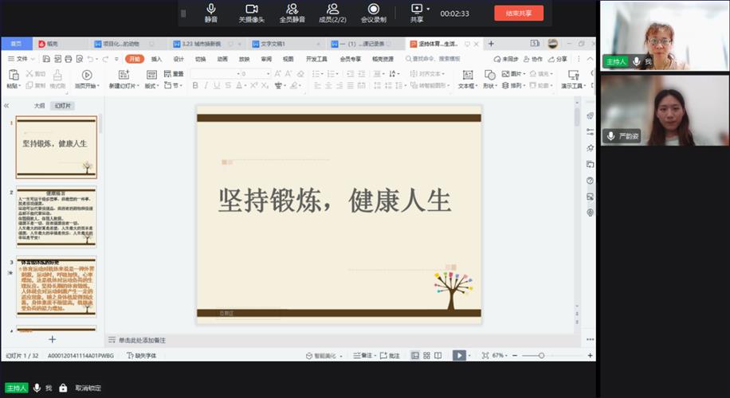Collapse the ribbon with the chevron

click(x=590, y=59)
